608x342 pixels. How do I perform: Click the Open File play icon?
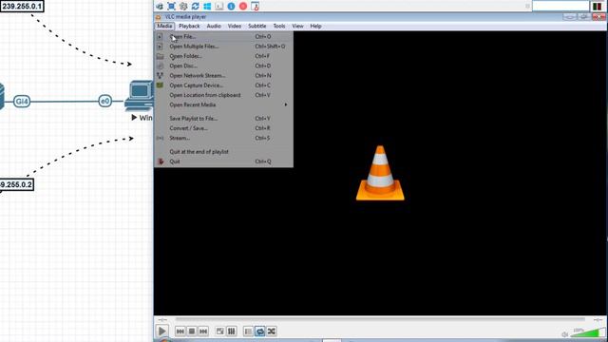[160, 36]
